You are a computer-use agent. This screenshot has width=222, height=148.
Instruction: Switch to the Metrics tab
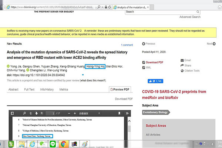click(x=64, y=90)
